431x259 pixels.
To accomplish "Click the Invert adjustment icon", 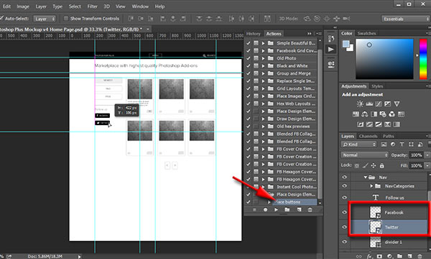I will (360, 124).
